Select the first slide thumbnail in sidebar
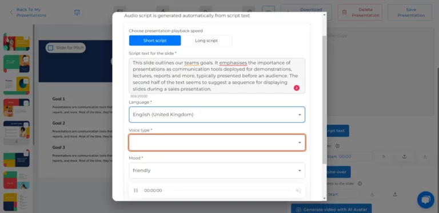Image resolution: width=439 pixels, height=213 pixels. pos(16,42)
